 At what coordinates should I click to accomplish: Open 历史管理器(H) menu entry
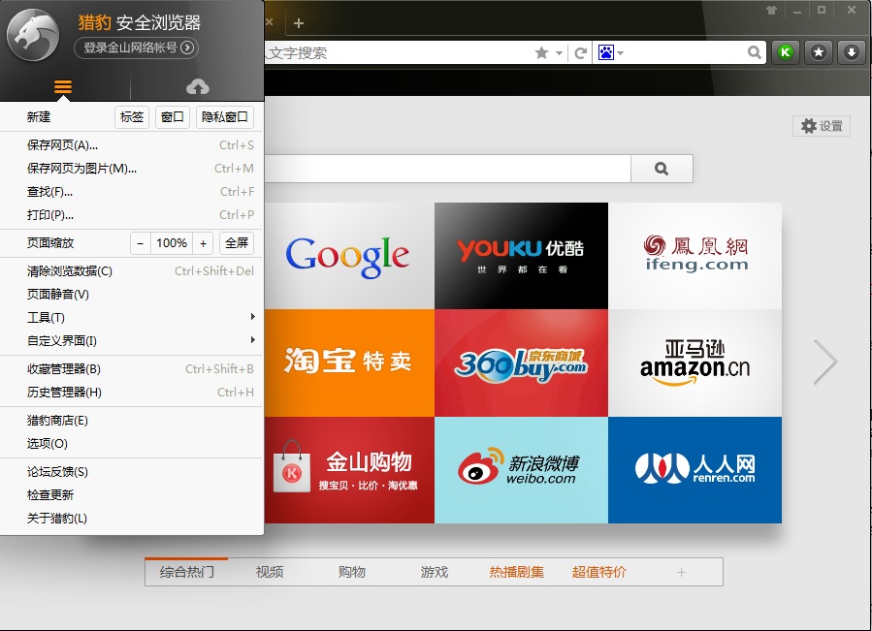tap(64, 393)
